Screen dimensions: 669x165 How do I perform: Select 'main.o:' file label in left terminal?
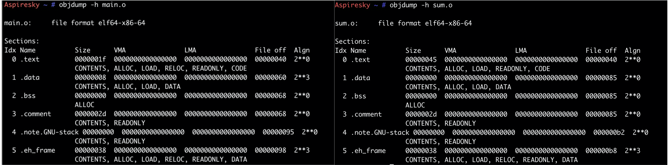tap(18, 23)
